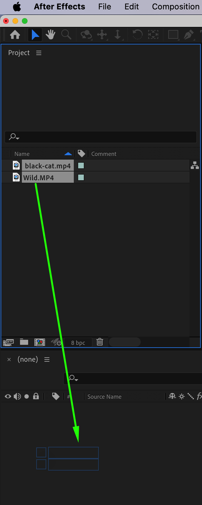The height and width of the screenshot is (505, 202).
Task: Select the Rectangle shape tool
Action: coord(173,34)
